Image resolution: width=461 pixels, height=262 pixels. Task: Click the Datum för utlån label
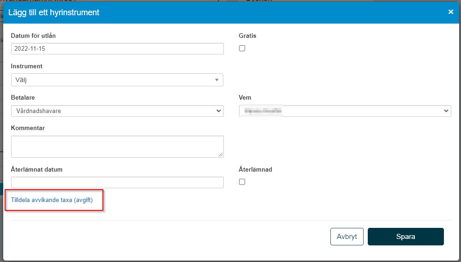[x=33, y=36]
